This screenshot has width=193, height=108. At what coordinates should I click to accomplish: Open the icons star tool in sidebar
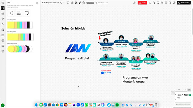[3, 24]
